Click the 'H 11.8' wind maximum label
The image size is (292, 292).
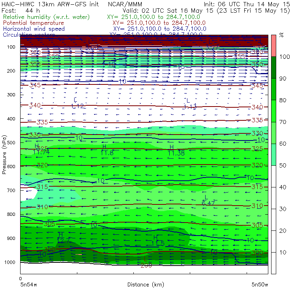click(107, 150)
